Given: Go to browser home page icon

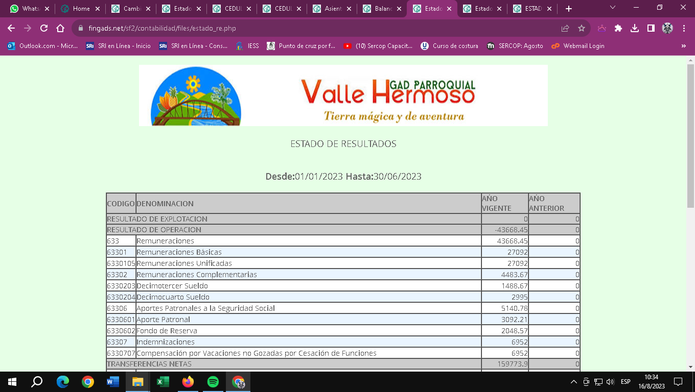Looking at the screenshot, I should click(60, 29).
